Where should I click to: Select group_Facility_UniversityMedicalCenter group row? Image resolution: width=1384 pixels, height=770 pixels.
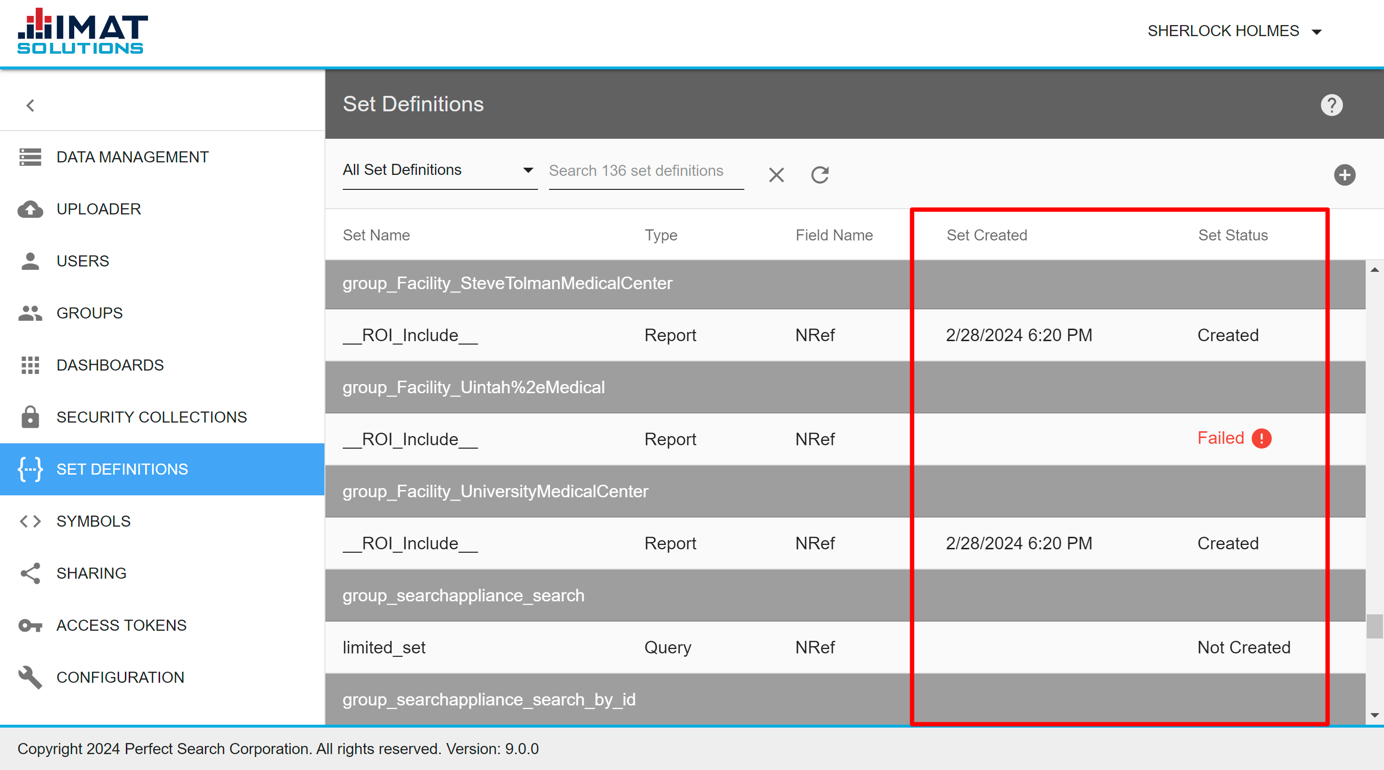coord(845,492)
